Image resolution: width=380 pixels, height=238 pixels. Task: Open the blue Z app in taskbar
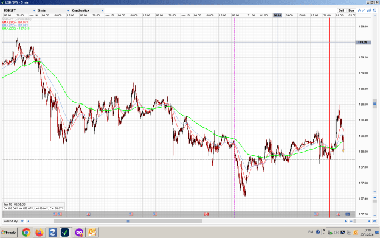pos(52,233)
